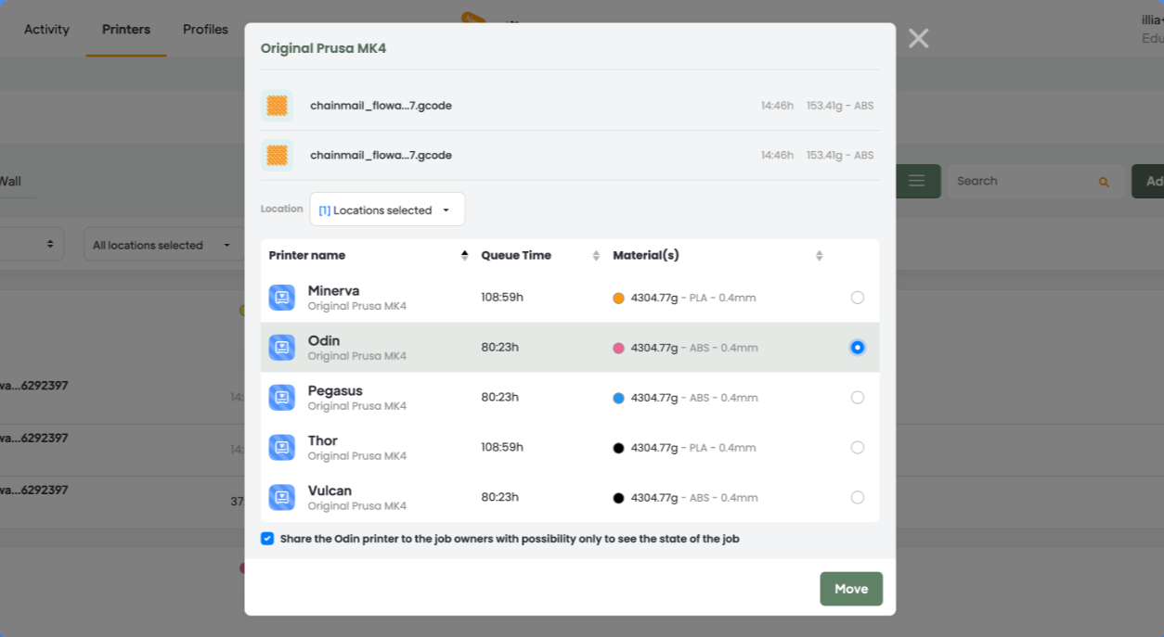Click Original Prusa MK4 dialog title
The height and width of the screenshot is (637, 1164).
pos(323,48)
